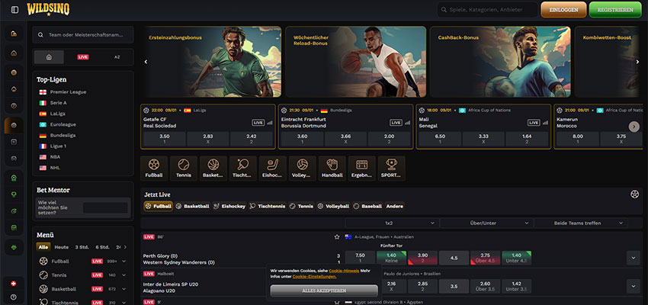Expand Inter de Limeira match markets

click(x=633, y=286)
